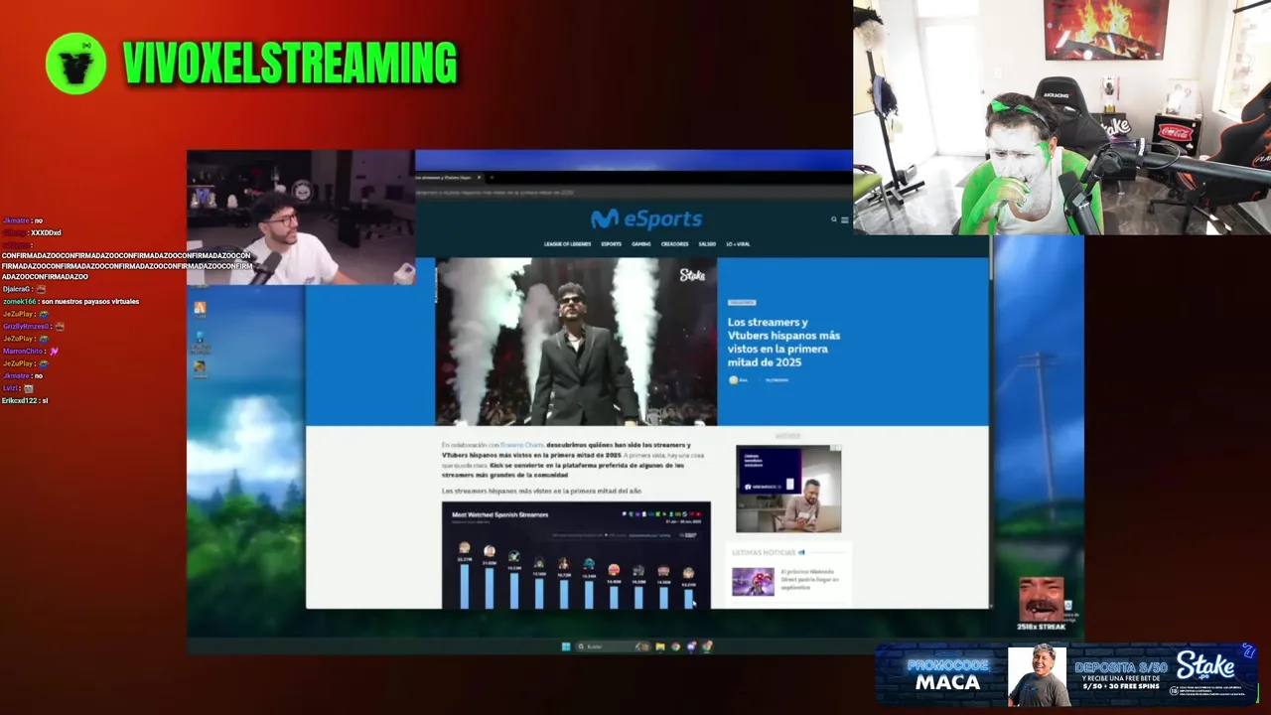Open the hamburger menu in eSports header
Image resolution: width=1271 pixels, height=715 pixels.
tap(845, 219)
